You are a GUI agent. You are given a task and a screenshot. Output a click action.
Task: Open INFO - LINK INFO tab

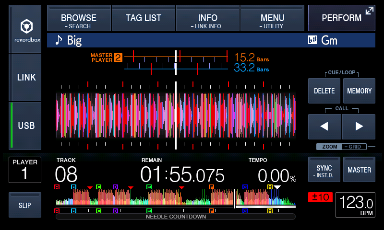[x=208, y=18]
